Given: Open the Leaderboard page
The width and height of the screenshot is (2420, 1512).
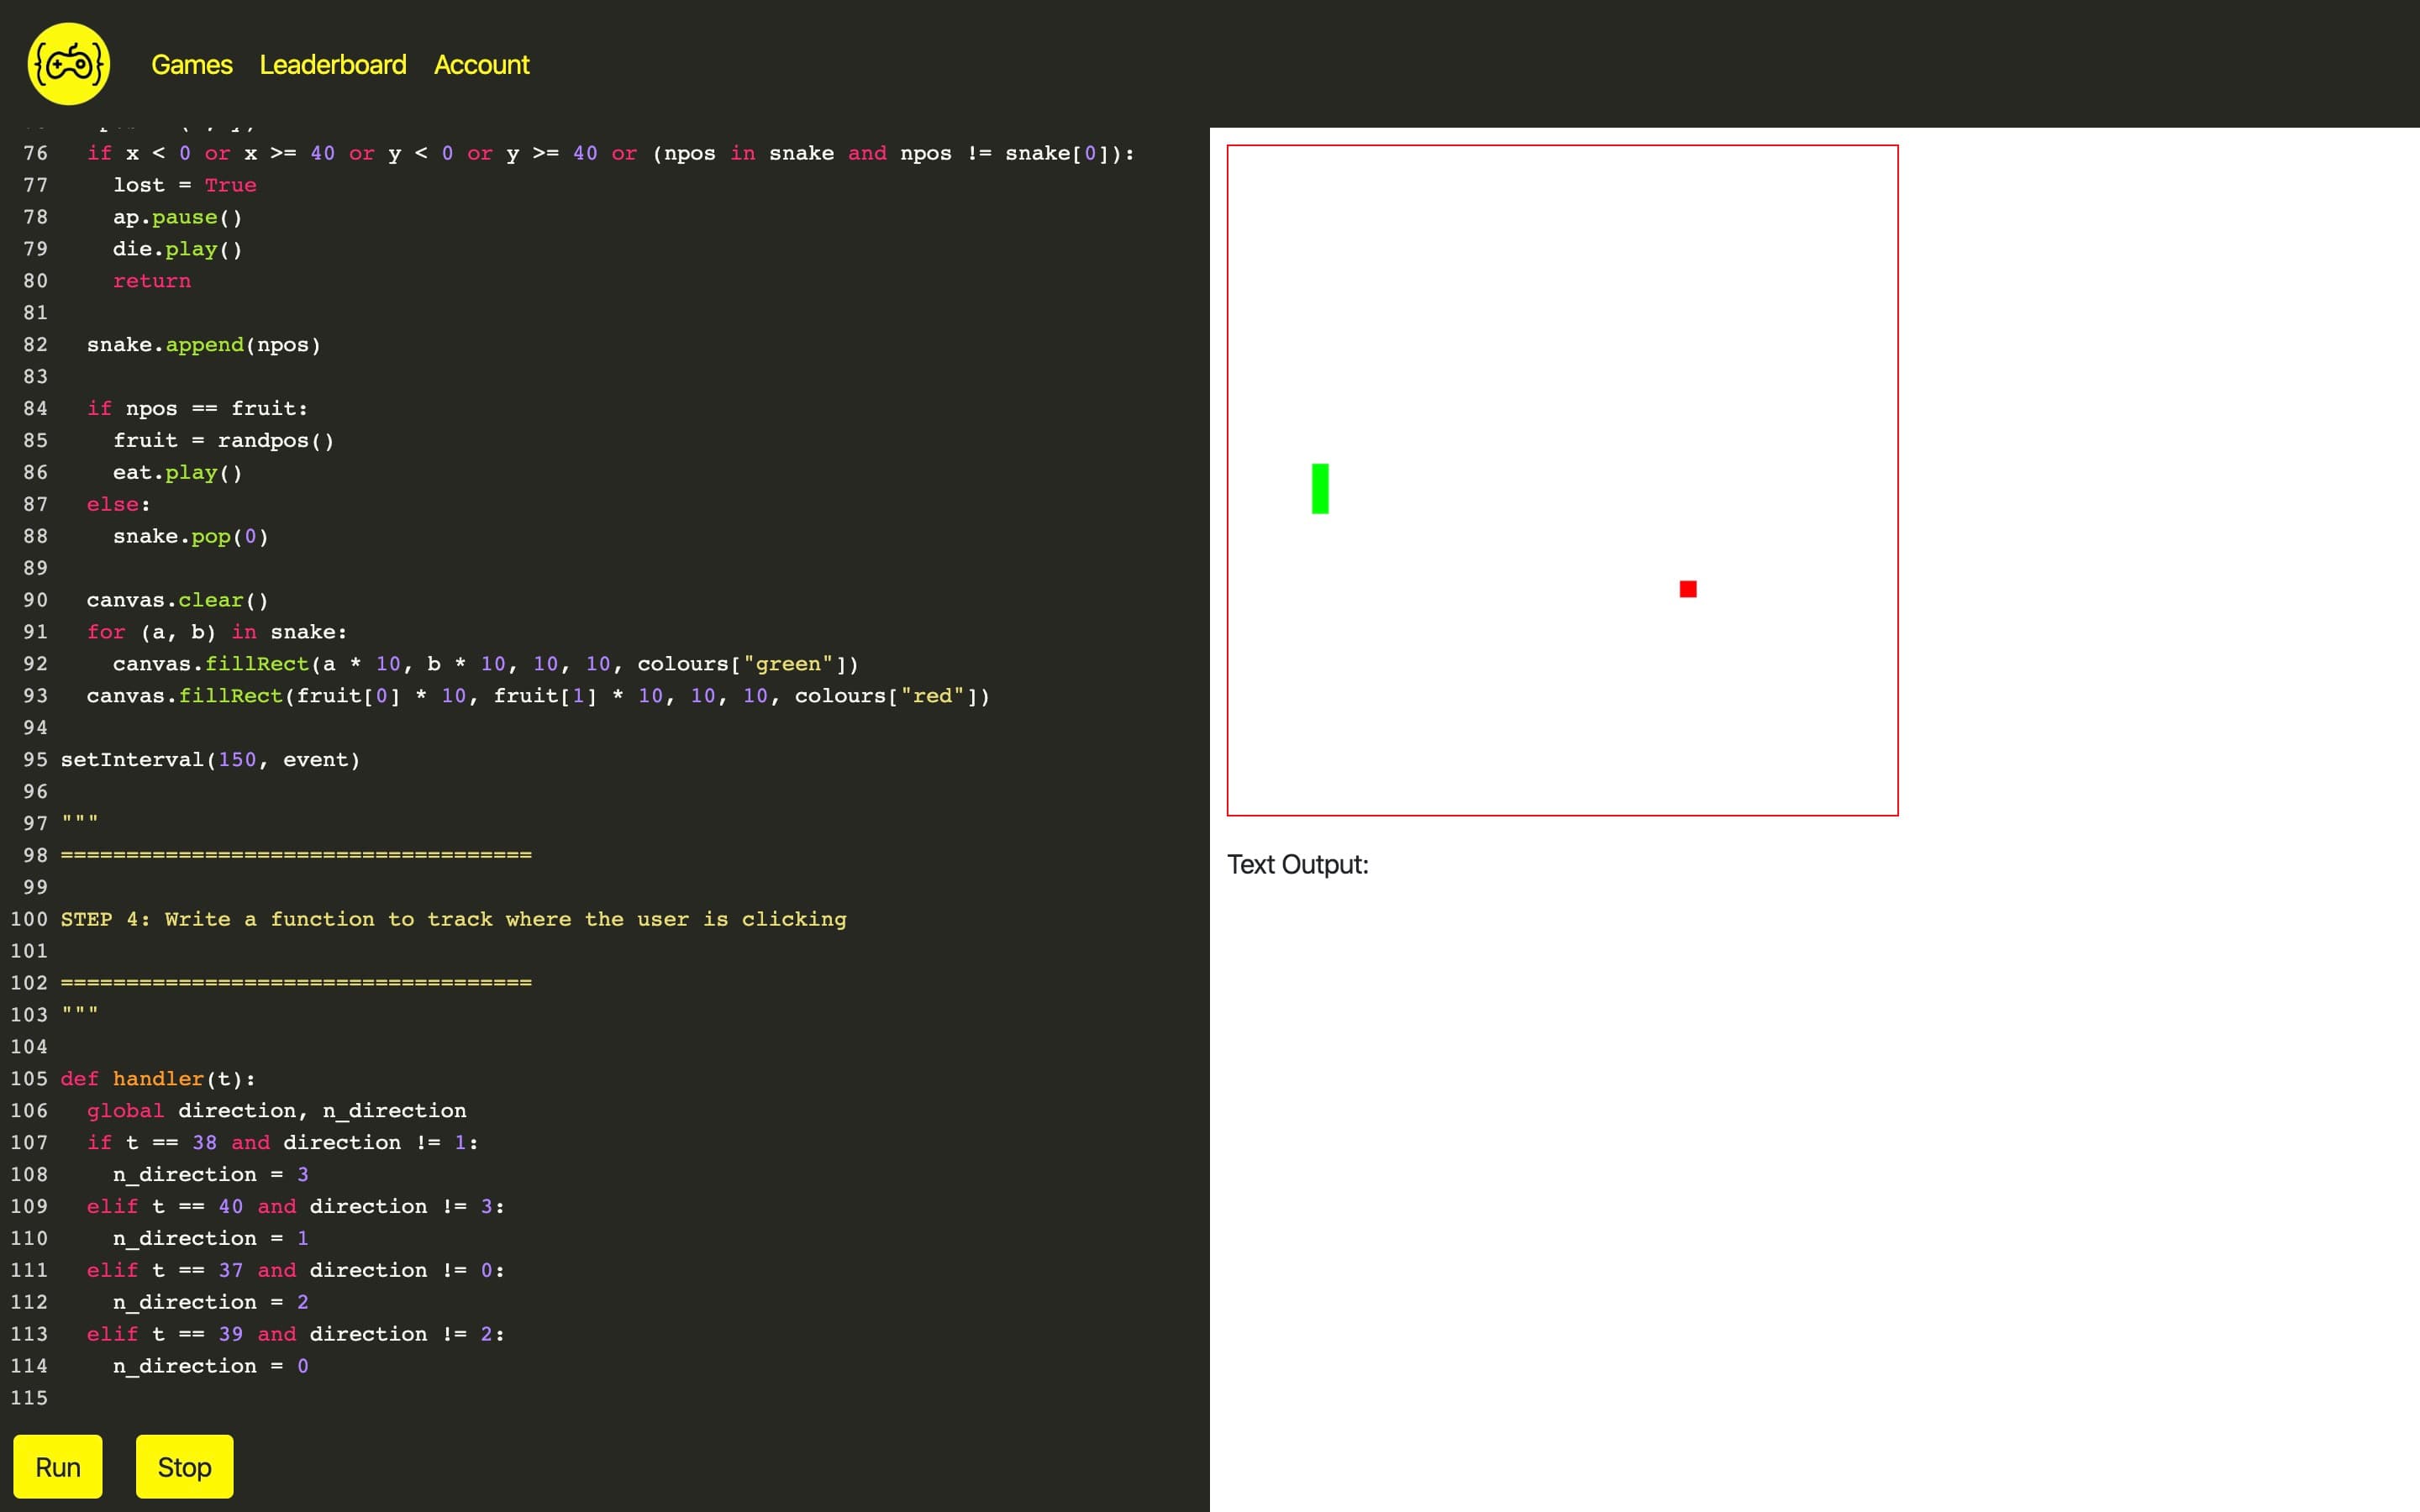Looking at the screenshot, I should coord(333,65).
